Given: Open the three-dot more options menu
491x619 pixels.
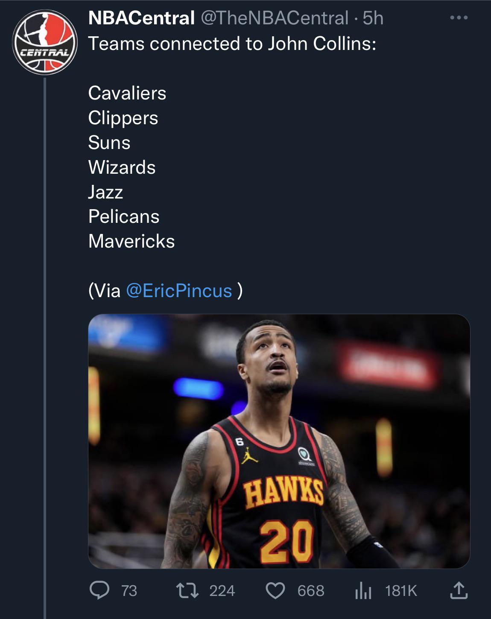Looking at the screenshot, I should coord(459,18).
